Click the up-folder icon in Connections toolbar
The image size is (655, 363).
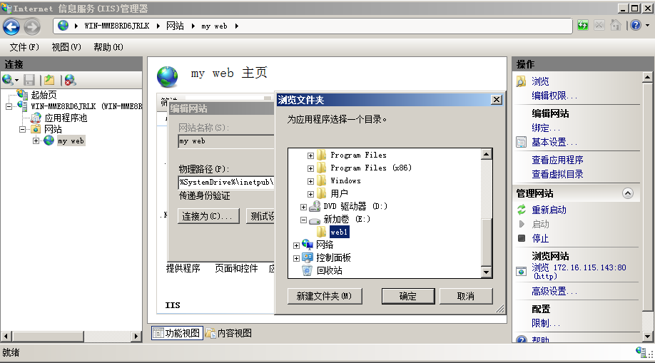click(50, 80)
